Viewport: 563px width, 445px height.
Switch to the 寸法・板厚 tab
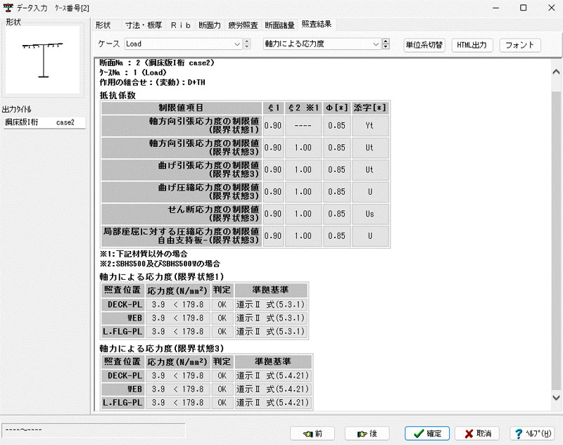144,25
